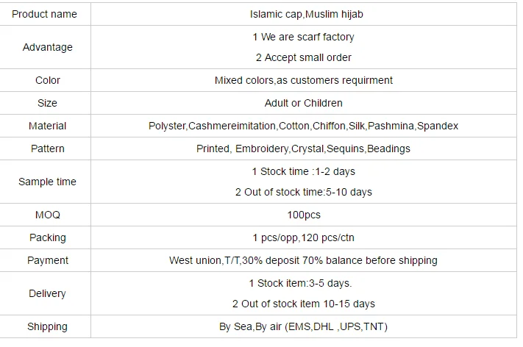The height and width of the screenshot is (347, 523).
Task: Click the "Accept small order" line
Action: tap(303, 57)
